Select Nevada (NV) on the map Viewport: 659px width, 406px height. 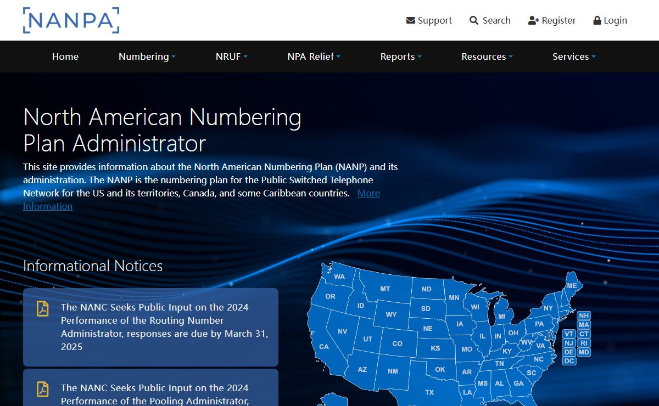[x=342, y=331]
